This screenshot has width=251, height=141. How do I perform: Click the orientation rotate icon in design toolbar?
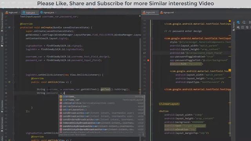(x=244, y=22)
